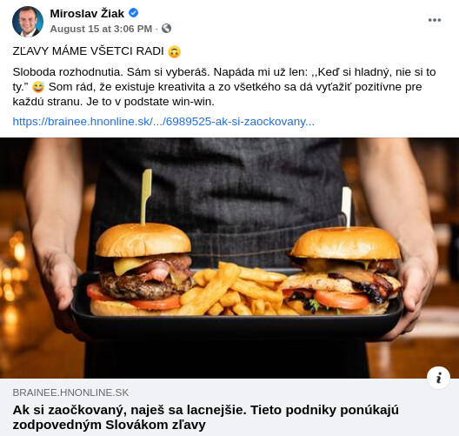Image resolution: width=459 pixels, height=436 pixels.
Task: Click the sweat-smile emoji in the post text
Action: coord(38,87)
